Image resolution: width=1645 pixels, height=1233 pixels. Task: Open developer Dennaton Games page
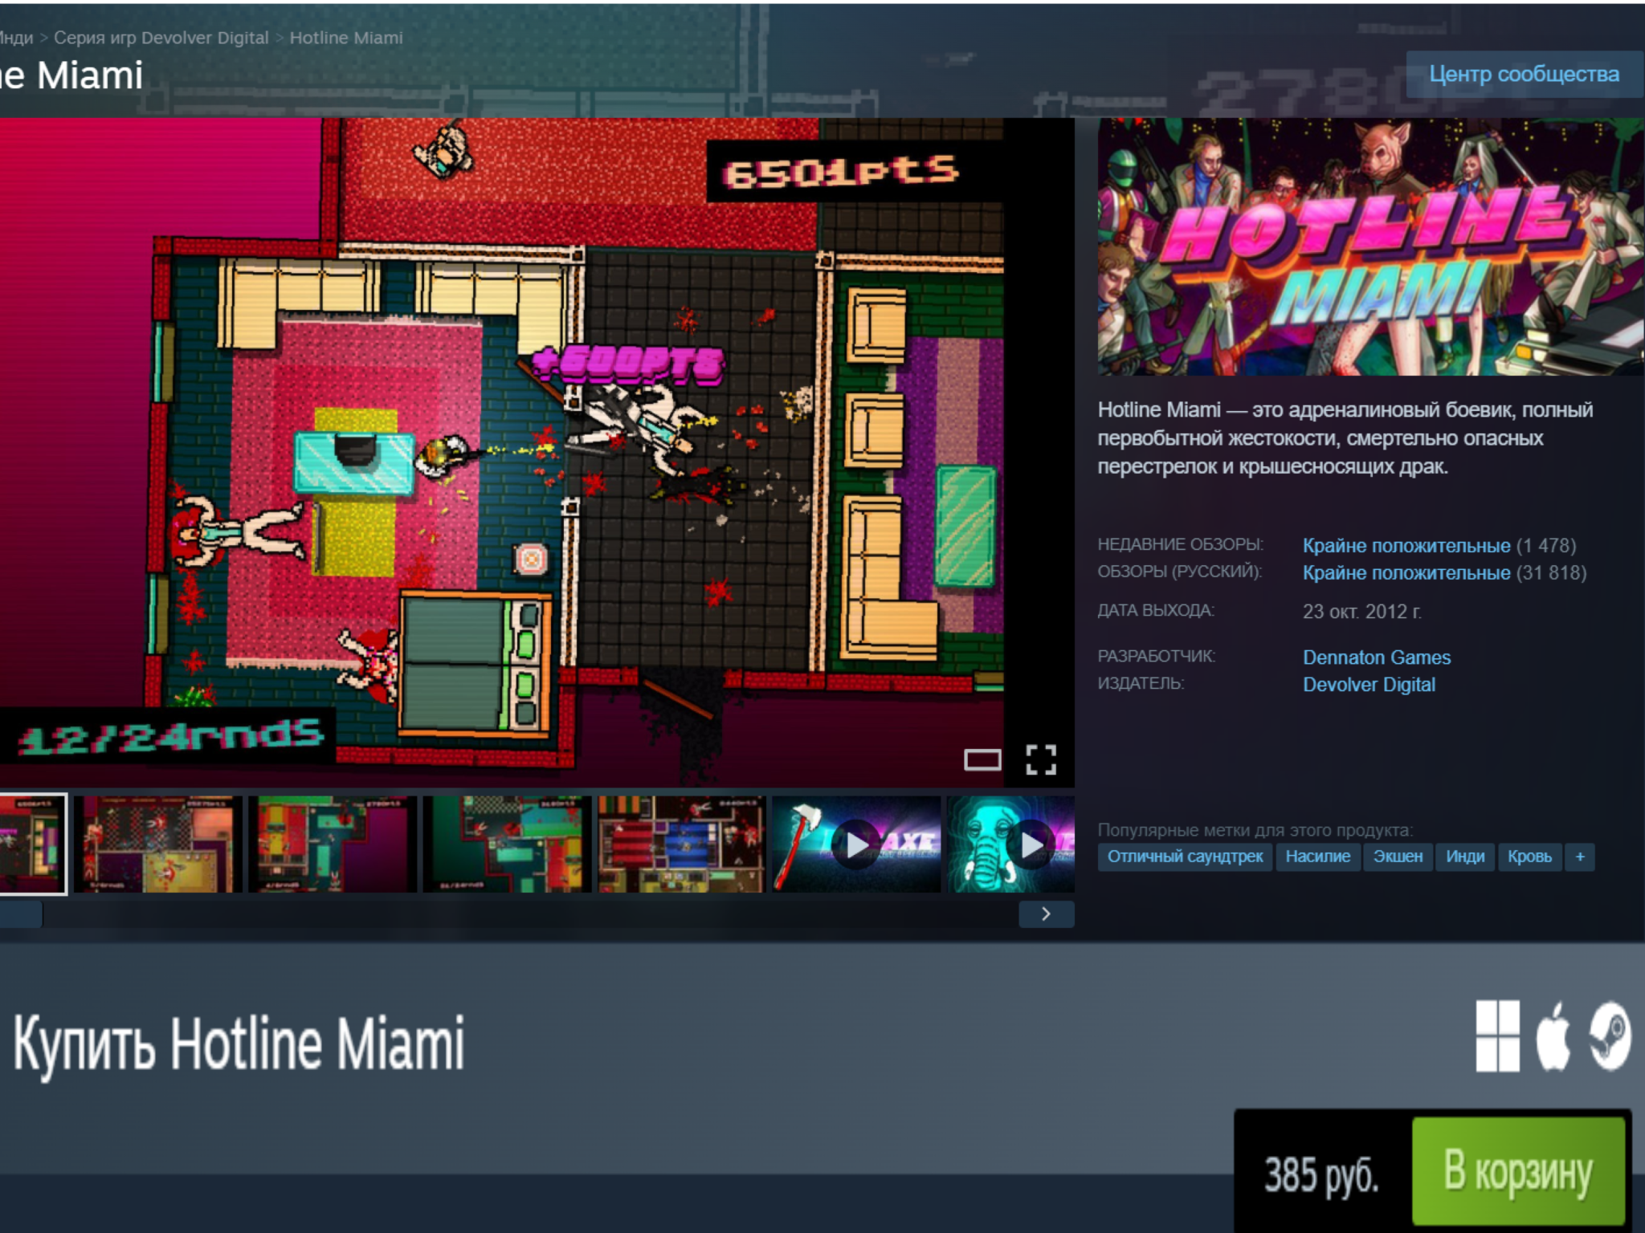click(x=1377, y=657)
